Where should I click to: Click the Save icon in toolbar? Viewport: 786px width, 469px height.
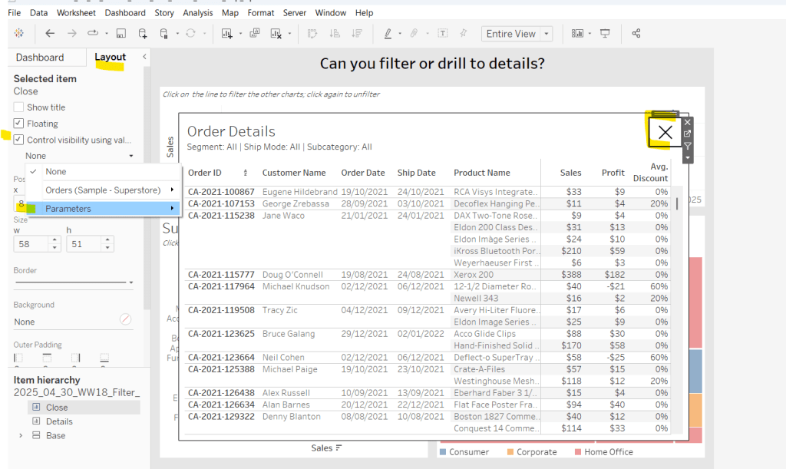121,34
